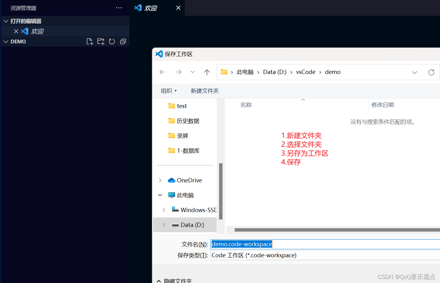Open the explorer more actions ellipsis menu
This screenshot has height=283, width=440.
119,8
